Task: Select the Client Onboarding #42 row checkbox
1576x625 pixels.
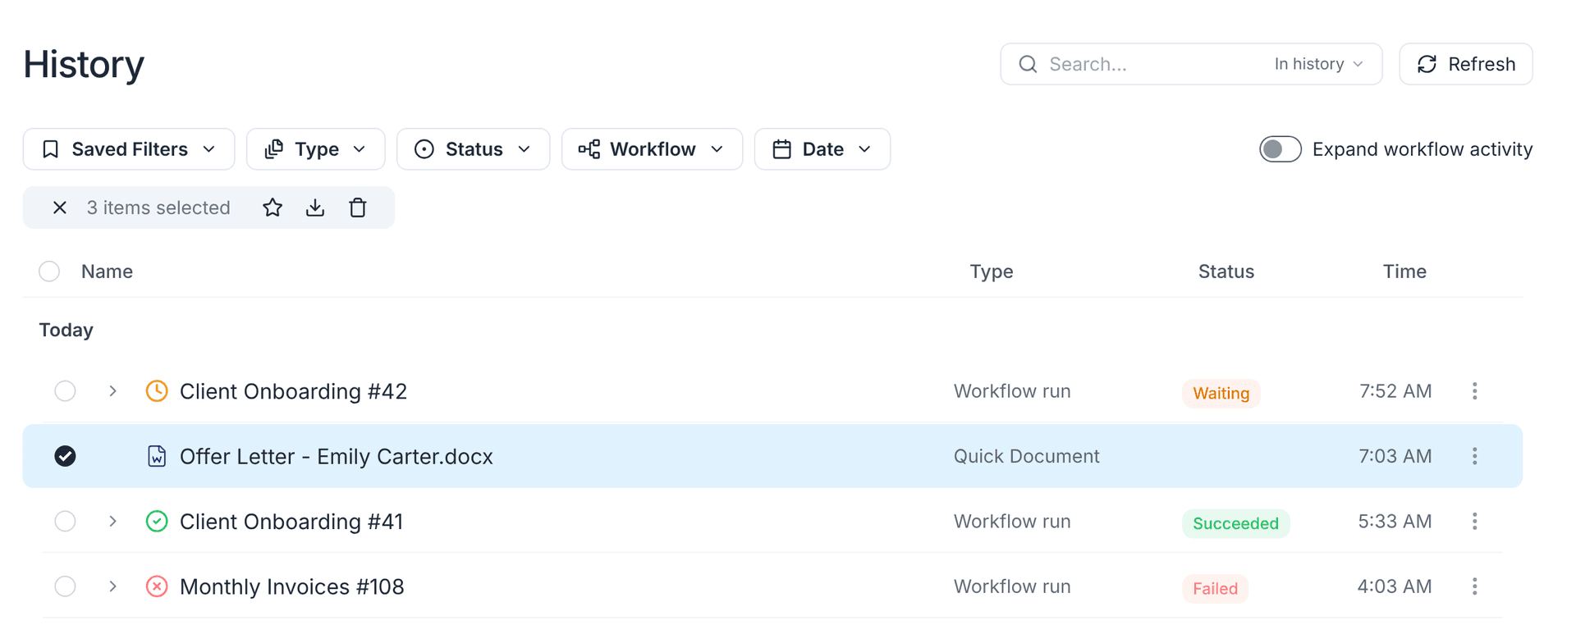Action: click(x=65, y=391)
